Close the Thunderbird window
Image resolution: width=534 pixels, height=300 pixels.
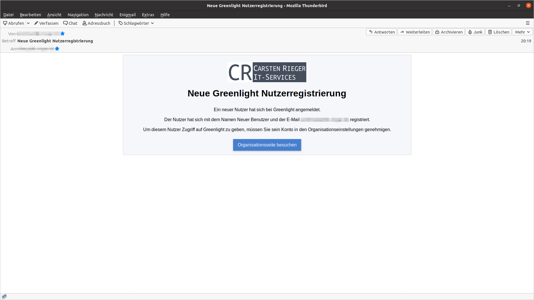coord(529,6)
